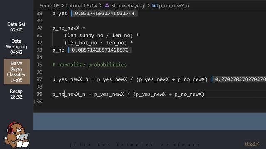The image size is (266, 149).
Task: Select Naïve Bayes Classifier chapter 14:05
Action: (x=17, y=72)
